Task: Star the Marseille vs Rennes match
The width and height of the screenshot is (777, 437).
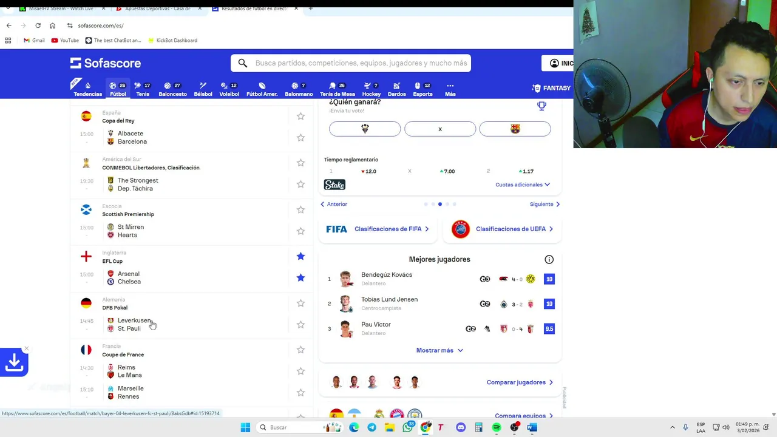Action: tap(300, 393)
